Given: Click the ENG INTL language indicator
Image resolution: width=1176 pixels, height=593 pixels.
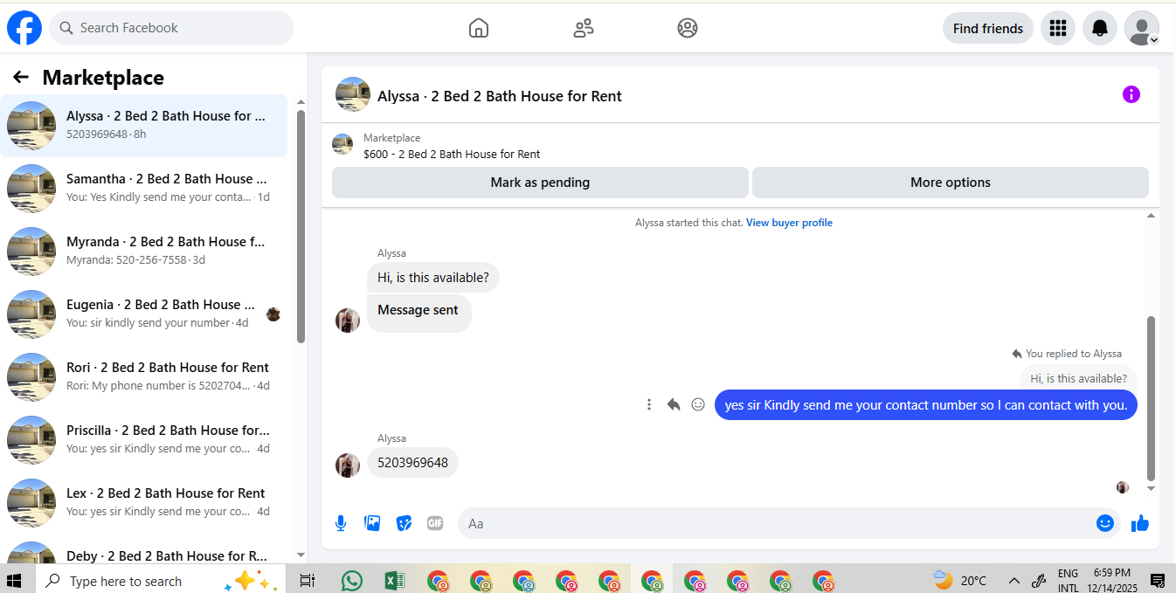Looking at the screenshot, I should [1068, 580].
